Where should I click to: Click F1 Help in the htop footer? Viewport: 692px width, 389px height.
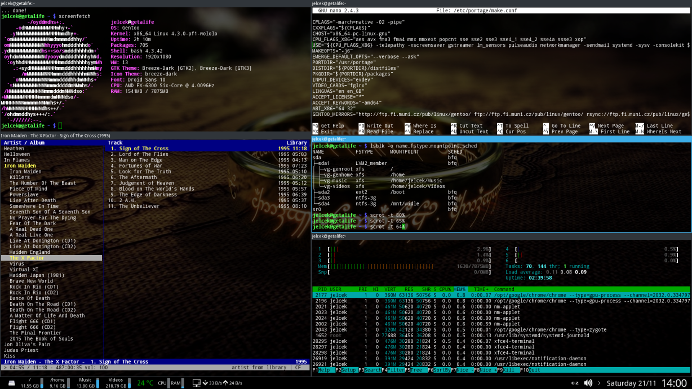tap(323, 370)
